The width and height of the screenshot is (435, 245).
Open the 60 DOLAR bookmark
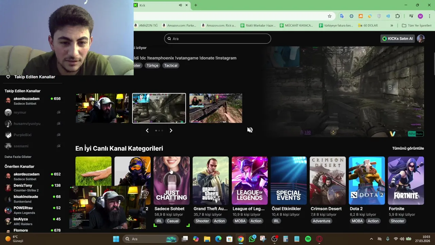(x=368, y=26)
